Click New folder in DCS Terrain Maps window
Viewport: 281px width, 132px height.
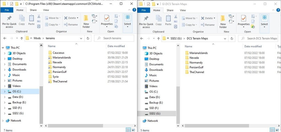tap(223, 22)
